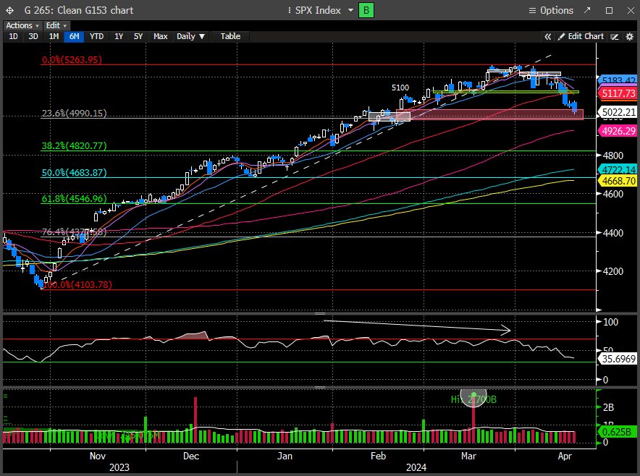Click the 35.6969 RSI value tag
Screen dimensions: 640x476
(618, 359)
